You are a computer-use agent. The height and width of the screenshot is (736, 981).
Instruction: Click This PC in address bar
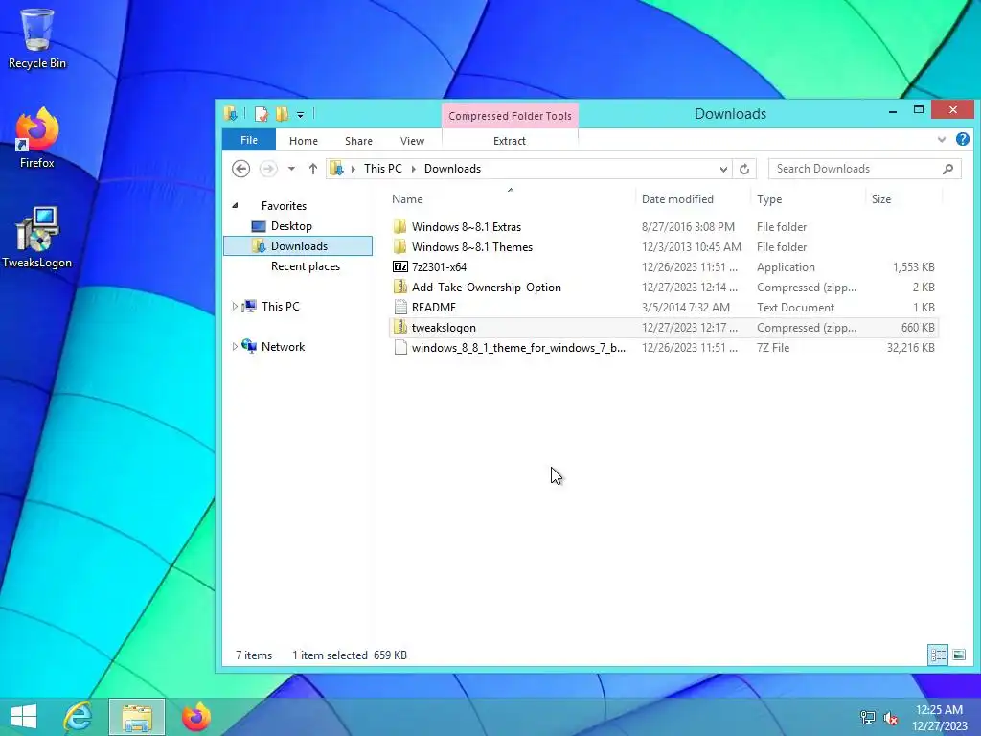pos(383,169)
